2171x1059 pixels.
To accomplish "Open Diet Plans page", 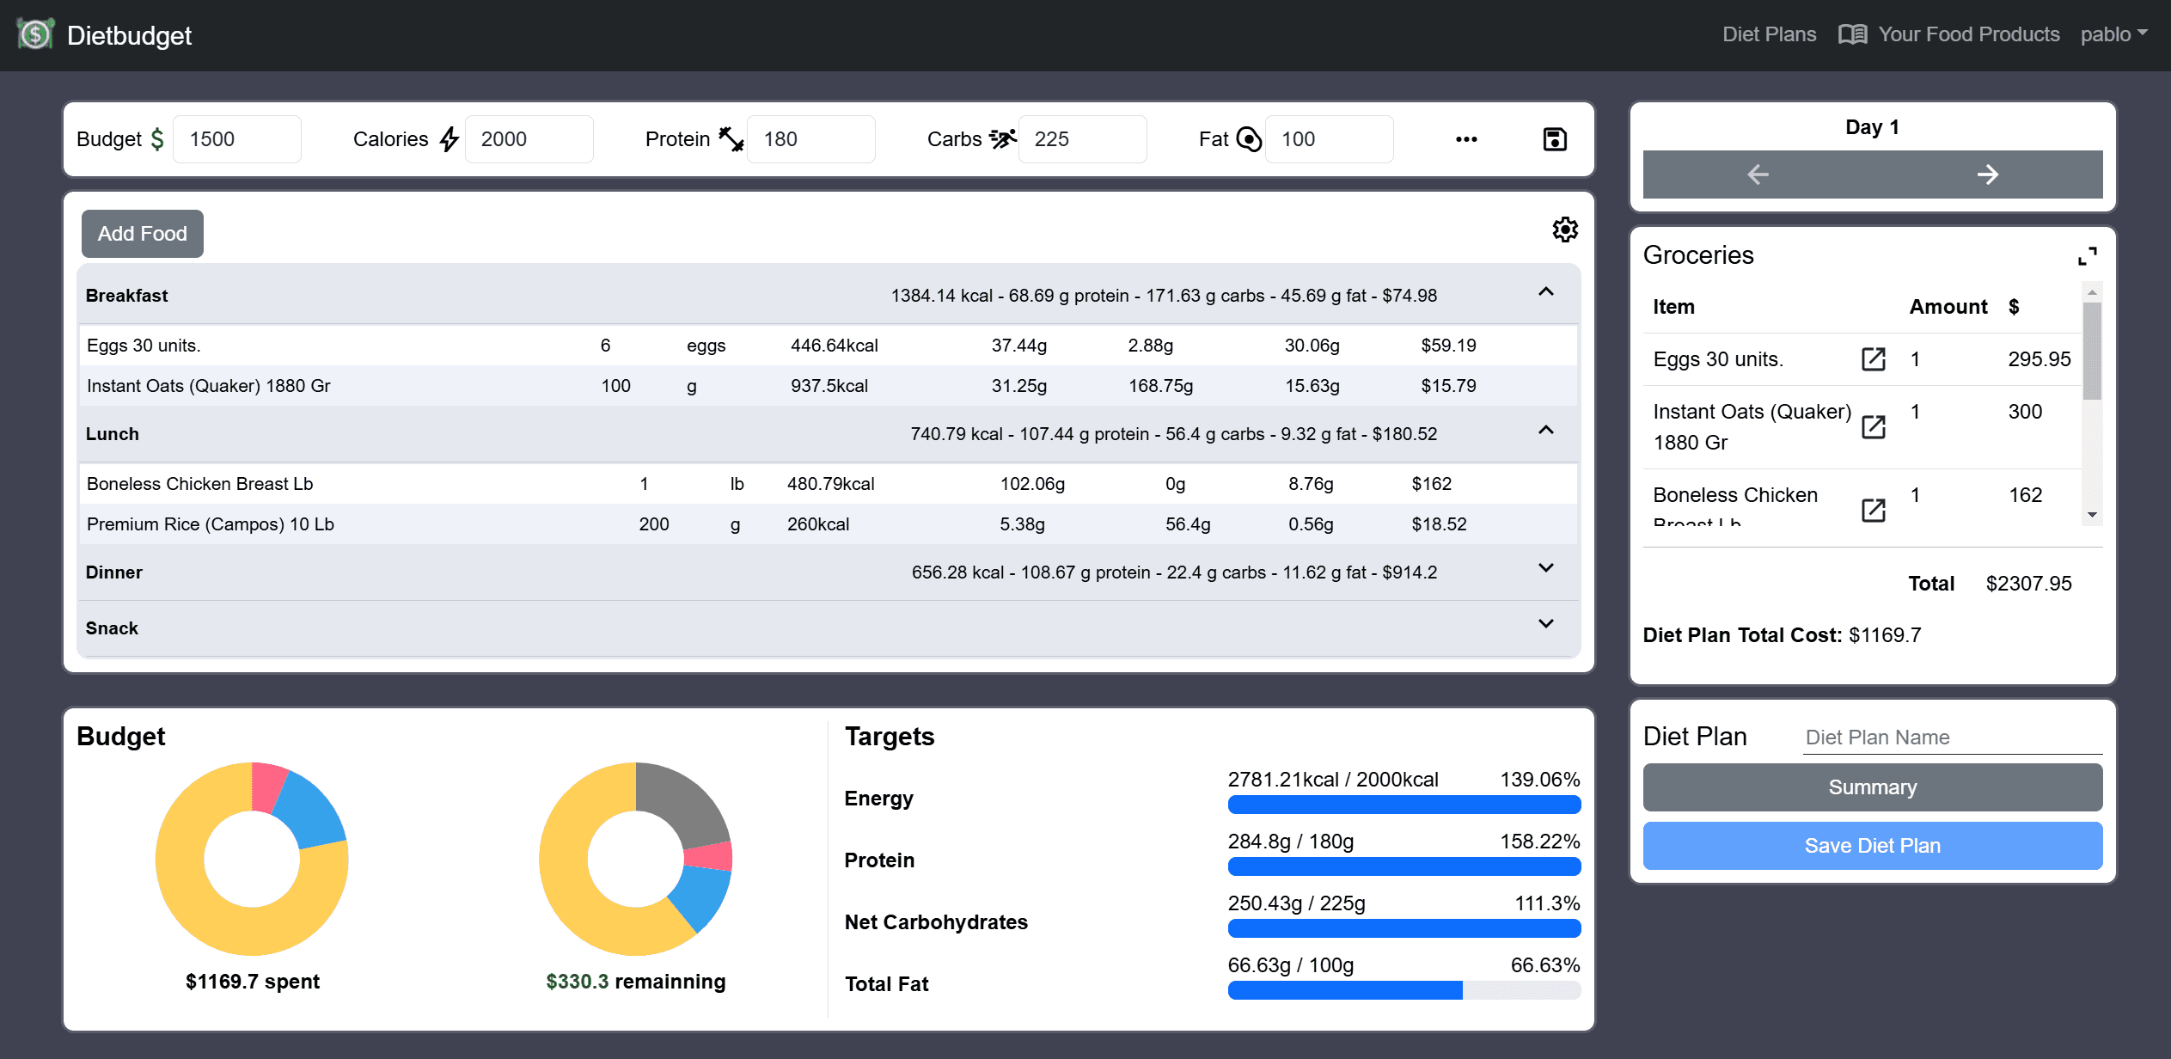I will pos(1769,34).
